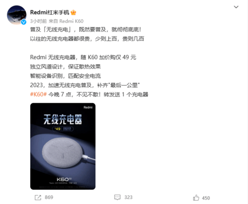Click the 49 price tag on poster

click(57, 129)
